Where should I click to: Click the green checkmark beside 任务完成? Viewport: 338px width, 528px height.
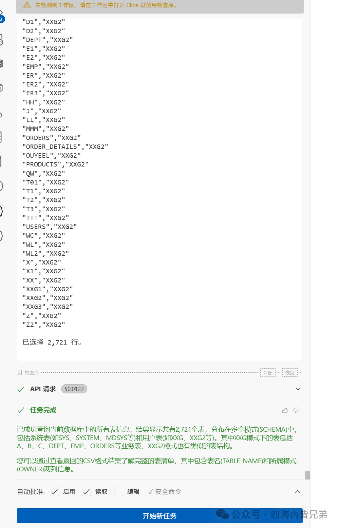coord(21,410)
